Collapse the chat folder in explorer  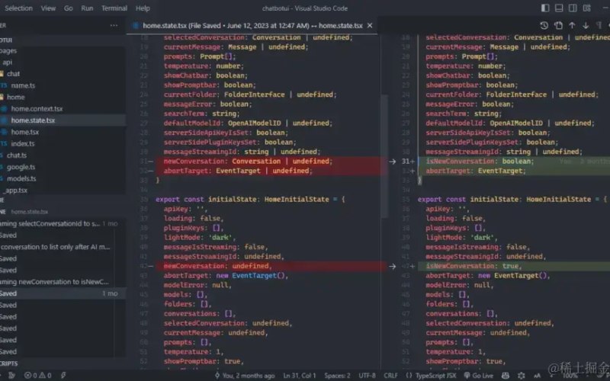pyautogui.click(x=13, y=74)
